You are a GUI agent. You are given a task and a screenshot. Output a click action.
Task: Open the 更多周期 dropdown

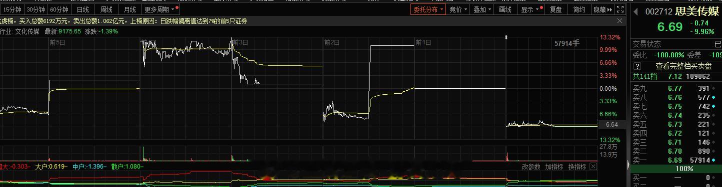(x=161, y=9)
